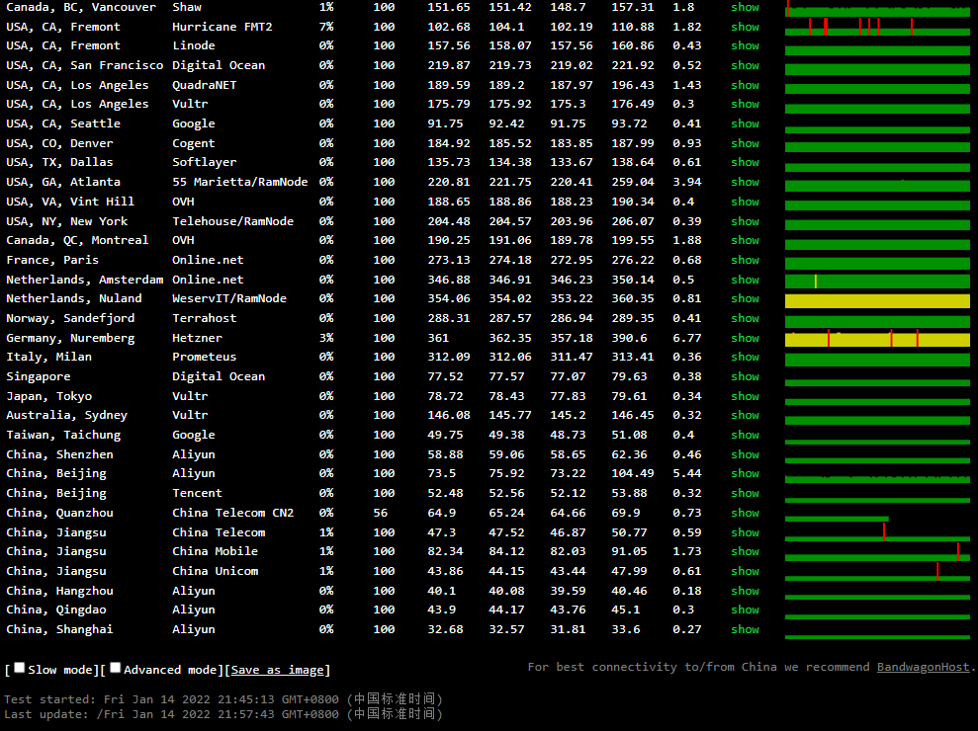Click show link for Singapore Digital Ocean
The image size is (978, 731).
click(x=745, y=376)
